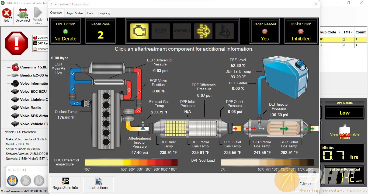Click the red stop-sign alert icon
The height and width of the screenshot is (194, 368).
pos(16,43)
